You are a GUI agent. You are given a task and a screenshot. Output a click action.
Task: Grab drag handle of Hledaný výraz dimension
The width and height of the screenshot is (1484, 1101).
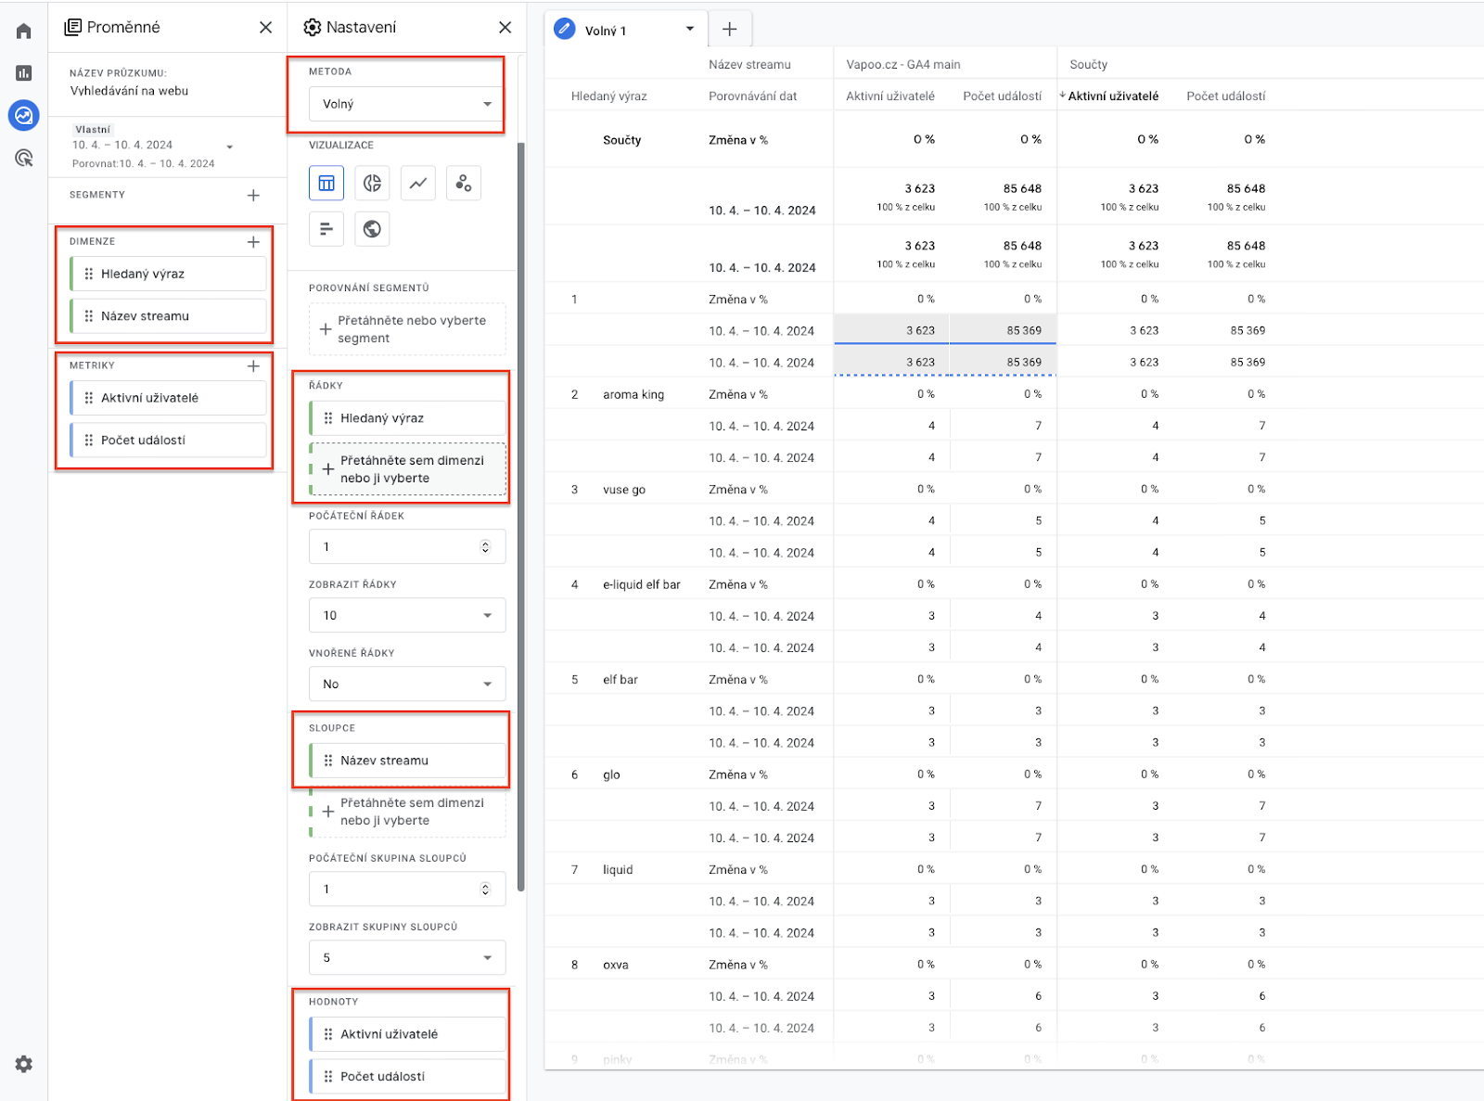click(89, 275)
